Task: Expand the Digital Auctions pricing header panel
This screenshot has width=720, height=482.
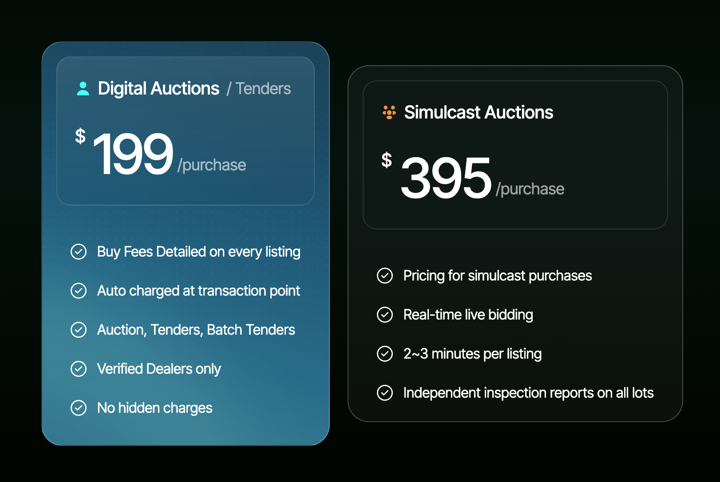Action: 186,131
